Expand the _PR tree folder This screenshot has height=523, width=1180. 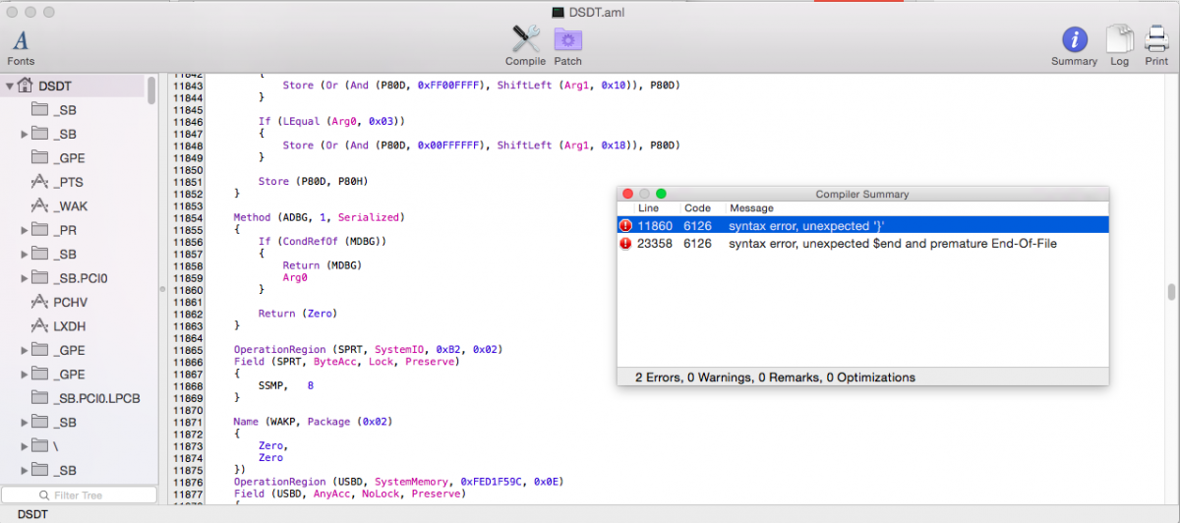pos(25,230)
